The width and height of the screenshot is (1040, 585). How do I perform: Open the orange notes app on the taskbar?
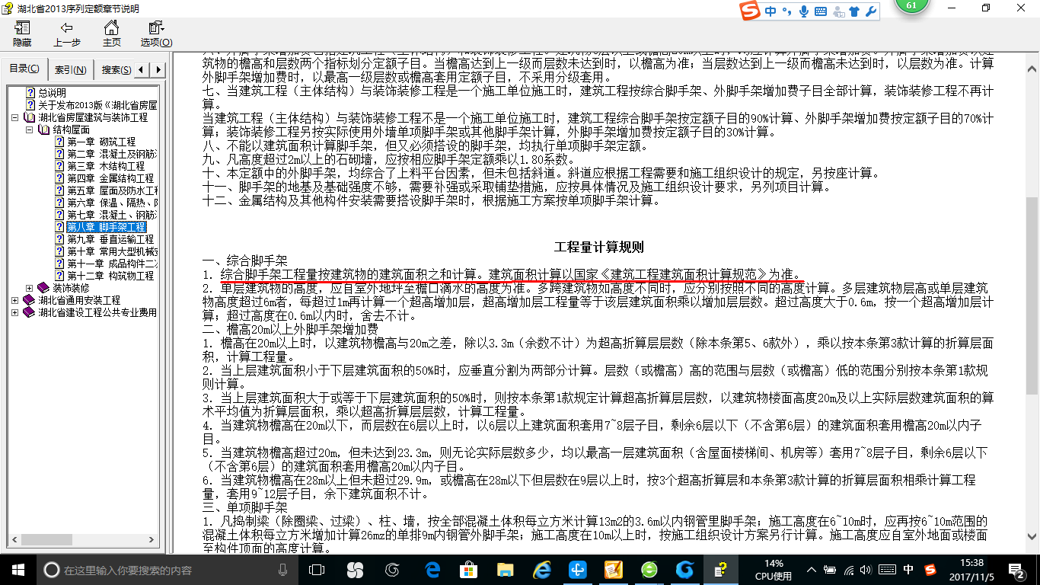[614, 570]
